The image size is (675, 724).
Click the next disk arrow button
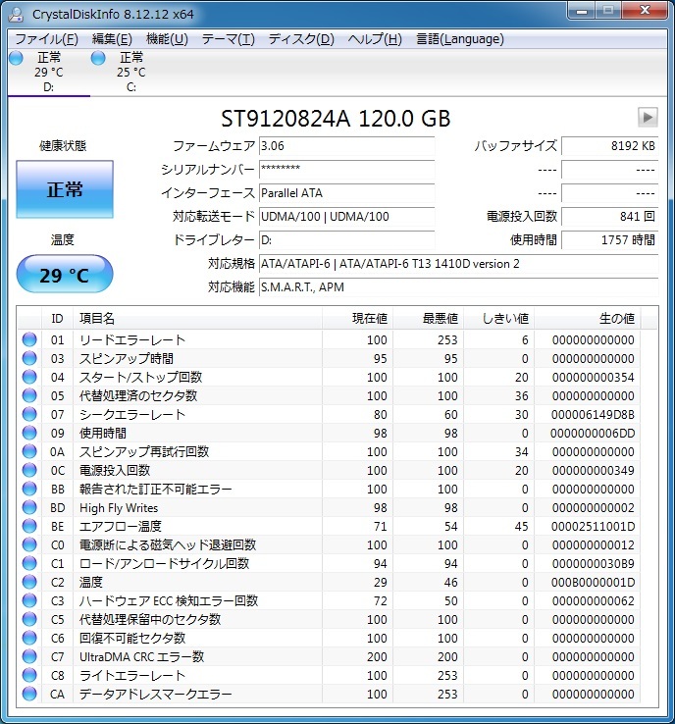(647, 118)
